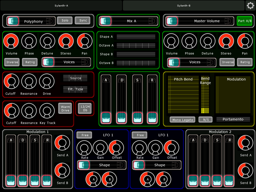This screenshot has width=256, height=192.
Task: Click the Modulation 1 A fader
Action: tap(11, 161)
